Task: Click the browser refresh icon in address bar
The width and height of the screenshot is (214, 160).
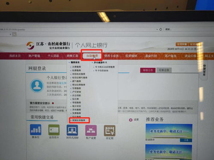Action: tap(160, 29)
